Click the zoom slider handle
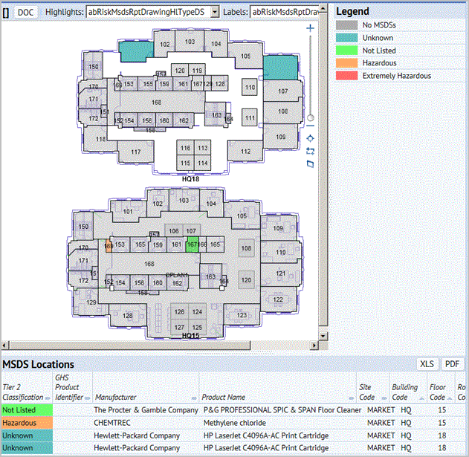The width and height of the screenshot is (469, 457). [311, 117]
